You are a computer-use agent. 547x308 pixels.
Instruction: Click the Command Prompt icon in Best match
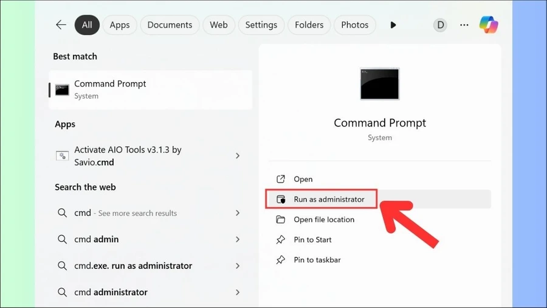(x=62, y=89)
